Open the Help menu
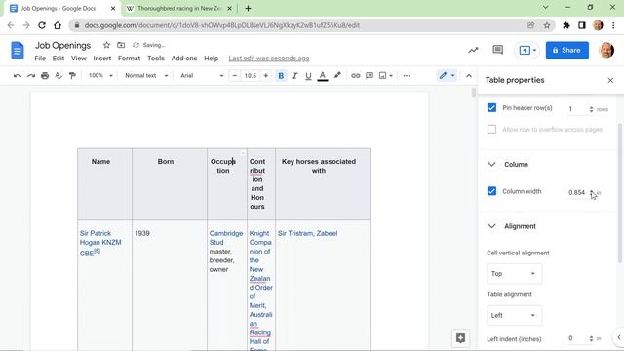The width and height of the screenshot is (624, 351). click(212, 58)
